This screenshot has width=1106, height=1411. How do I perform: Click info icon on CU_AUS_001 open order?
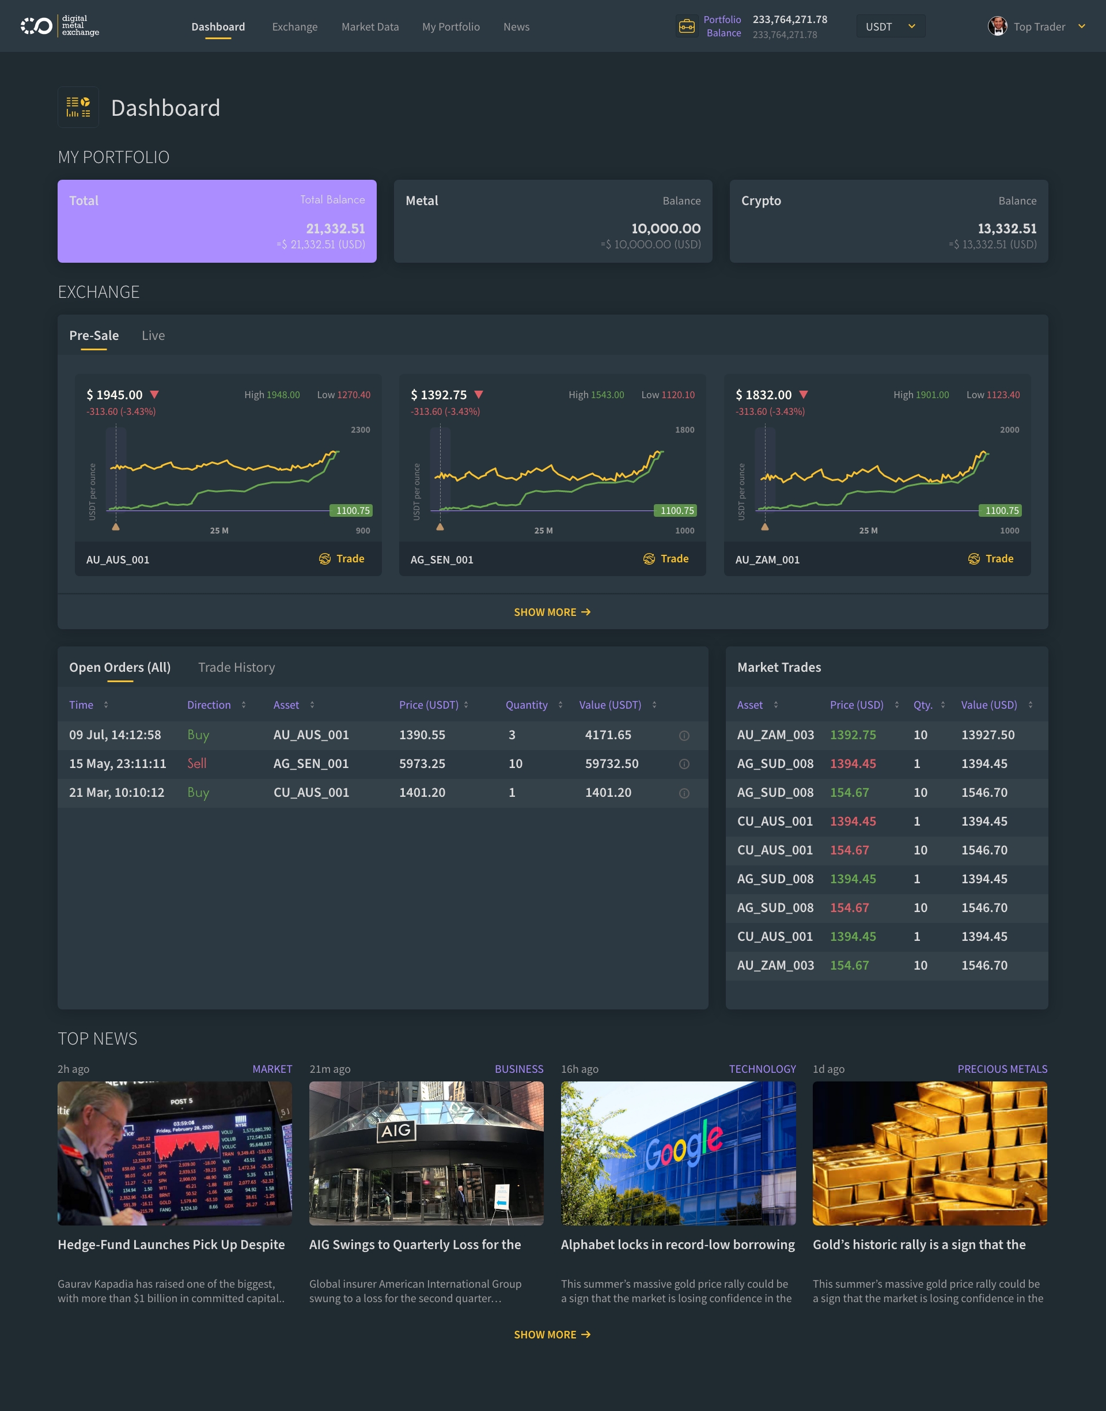[x=684, y=793]
